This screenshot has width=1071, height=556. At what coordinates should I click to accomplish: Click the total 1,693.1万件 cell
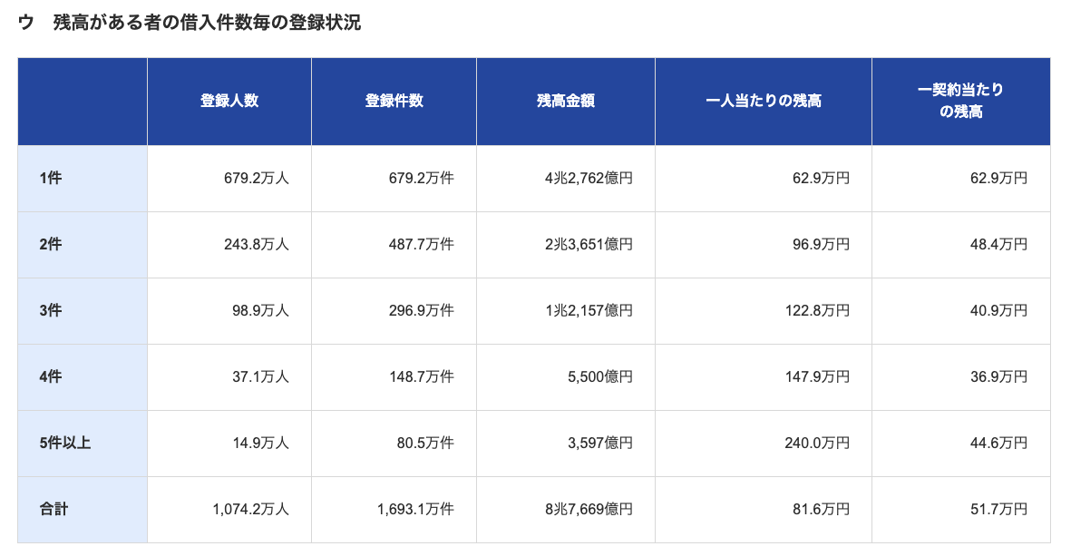pos(394,510)
